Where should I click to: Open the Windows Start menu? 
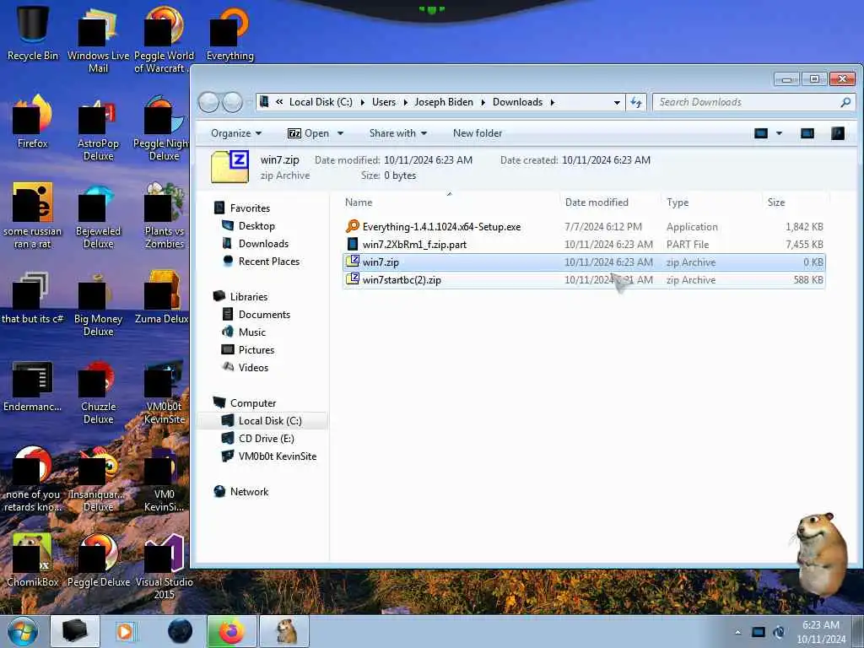(23, 631)
